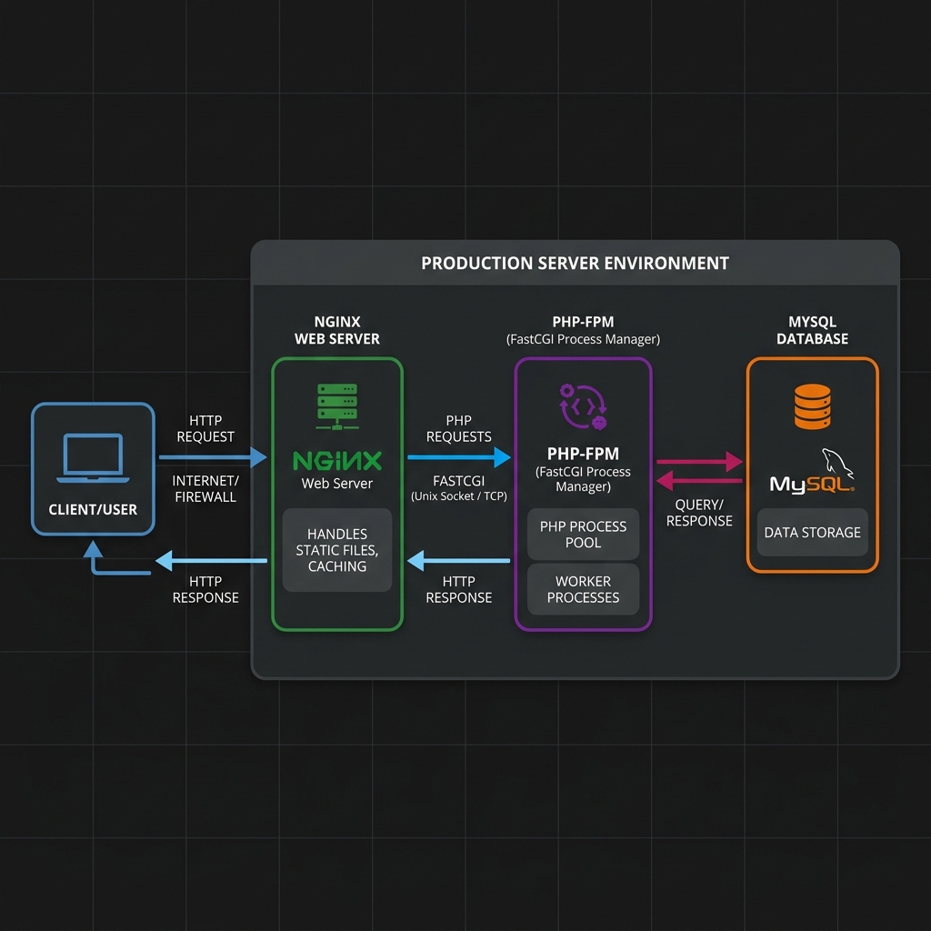Click the 'PHP-FPM' heading above the purple box

pyautogui.click(x=583, y=322)
